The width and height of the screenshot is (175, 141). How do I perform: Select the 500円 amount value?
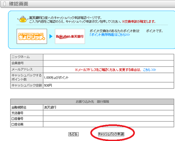48,85
